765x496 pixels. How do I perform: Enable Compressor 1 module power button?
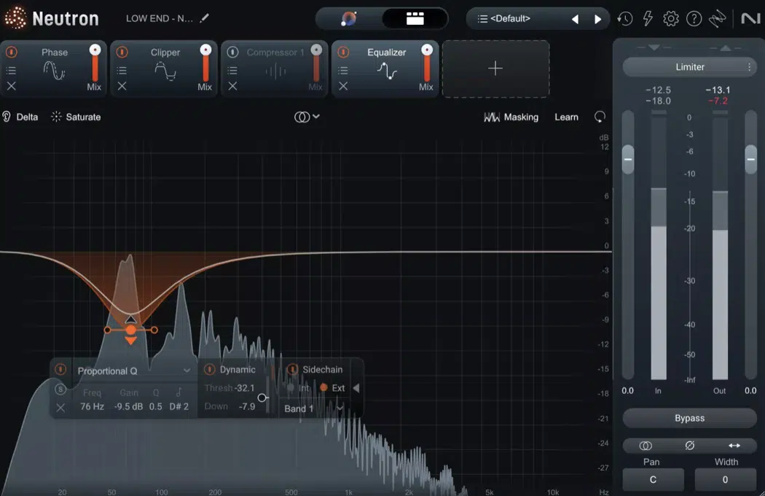pyautogui.click(x=232, y=52)
